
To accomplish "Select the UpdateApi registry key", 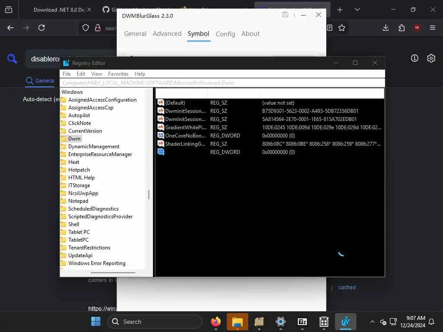I will point(80,255).
